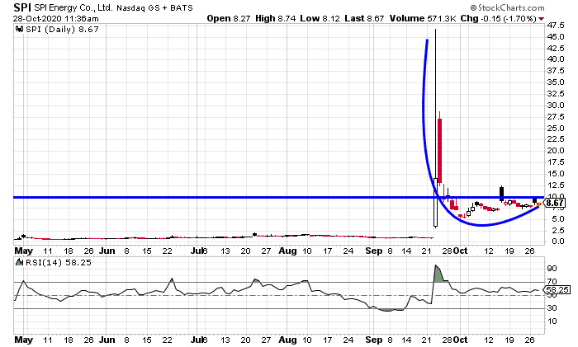Click the 25.0 price axis label
This screenshot has height=347, width=578.
pyautogui.click(x=556, y=129)
